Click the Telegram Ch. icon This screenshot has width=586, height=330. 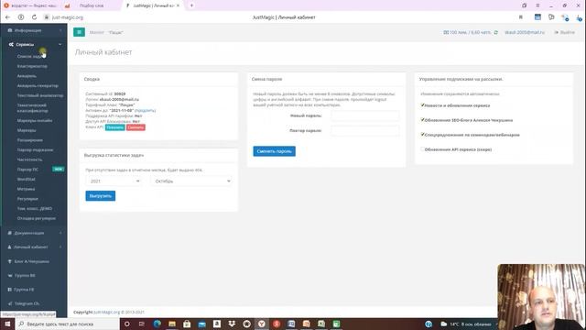[x=10, y=303]
